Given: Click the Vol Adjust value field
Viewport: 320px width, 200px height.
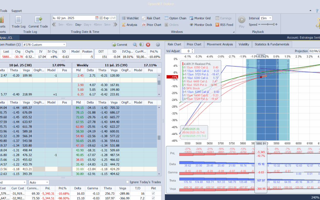Looking at the screenshot, I should click(x=186, y=51).
